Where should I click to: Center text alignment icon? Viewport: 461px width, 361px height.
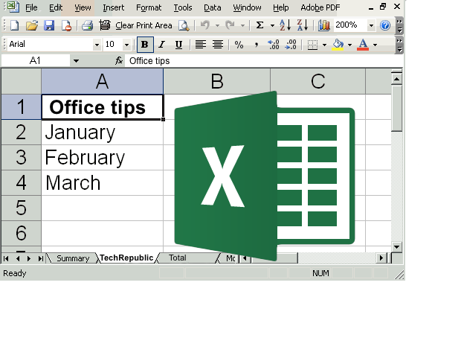tap(218, 45)
